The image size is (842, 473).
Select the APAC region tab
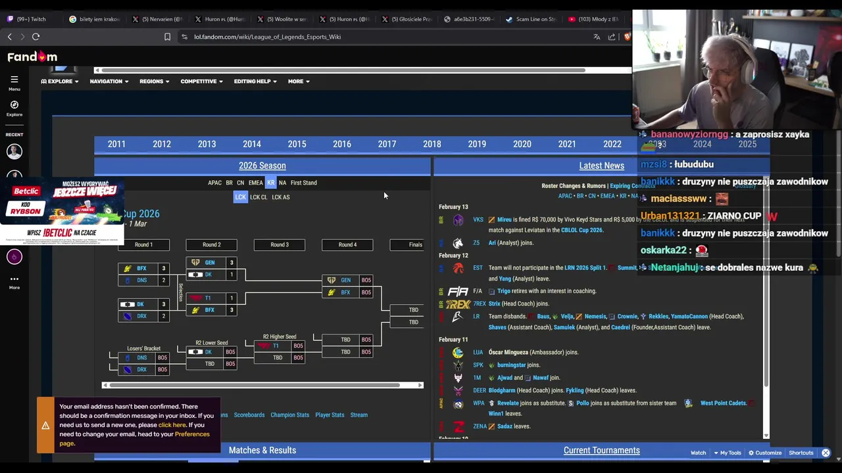pos(214,183)
